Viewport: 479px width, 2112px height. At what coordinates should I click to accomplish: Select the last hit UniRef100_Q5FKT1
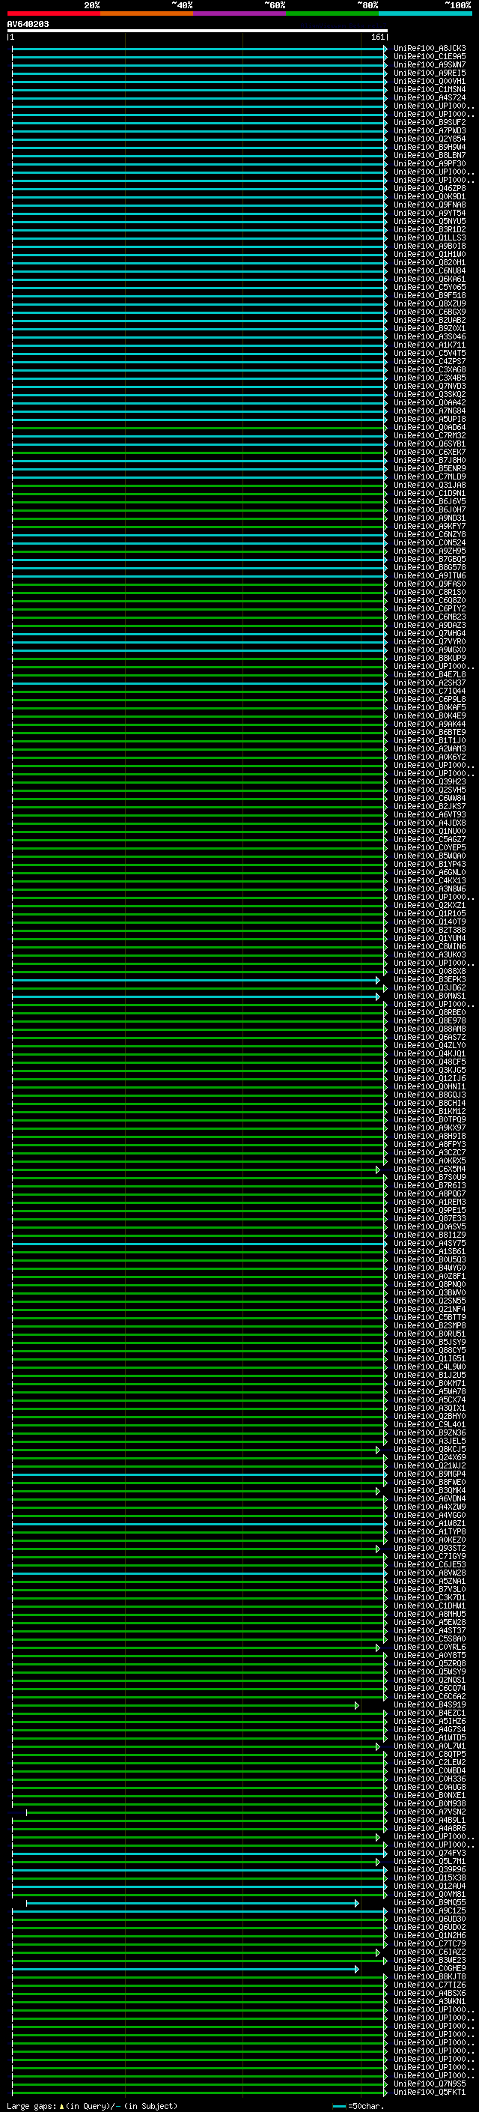(x=430, y=2093)
